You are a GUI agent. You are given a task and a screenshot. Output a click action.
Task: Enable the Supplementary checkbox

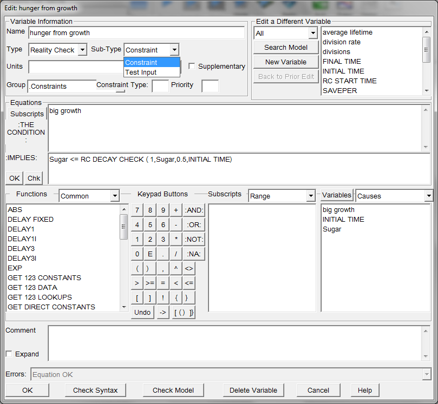(x=192, y=67)
